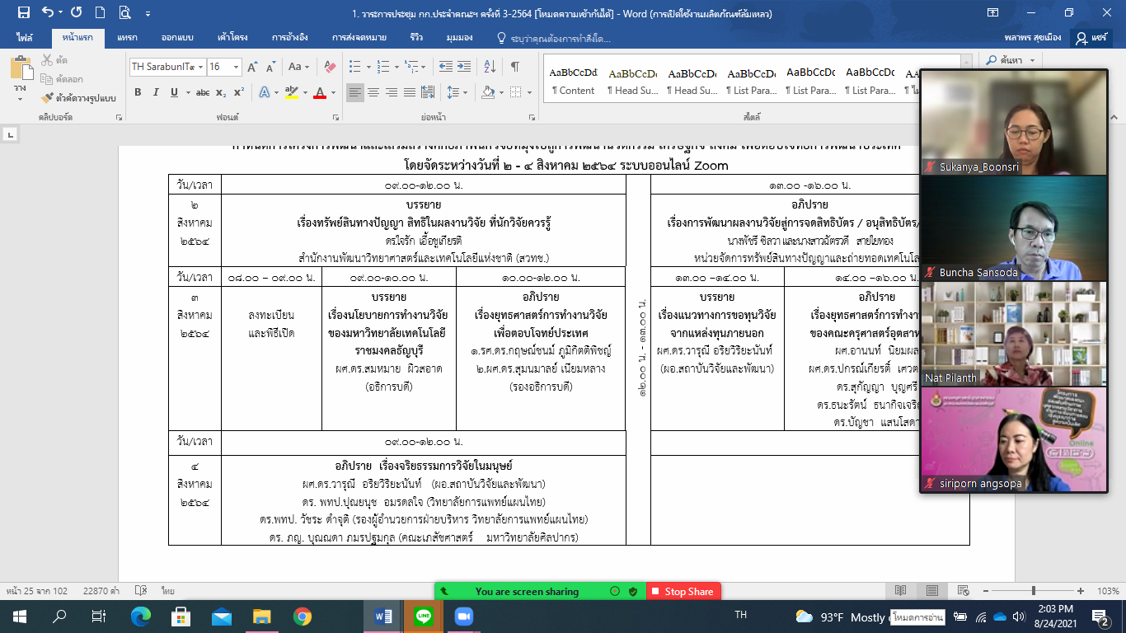Increase font size with the grow font icon
Screen dimensions: 1126x633
click(252, 67)
